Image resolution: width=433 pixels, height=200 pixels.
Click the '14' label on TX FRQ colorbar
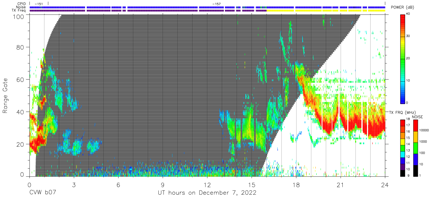(408, 144)
